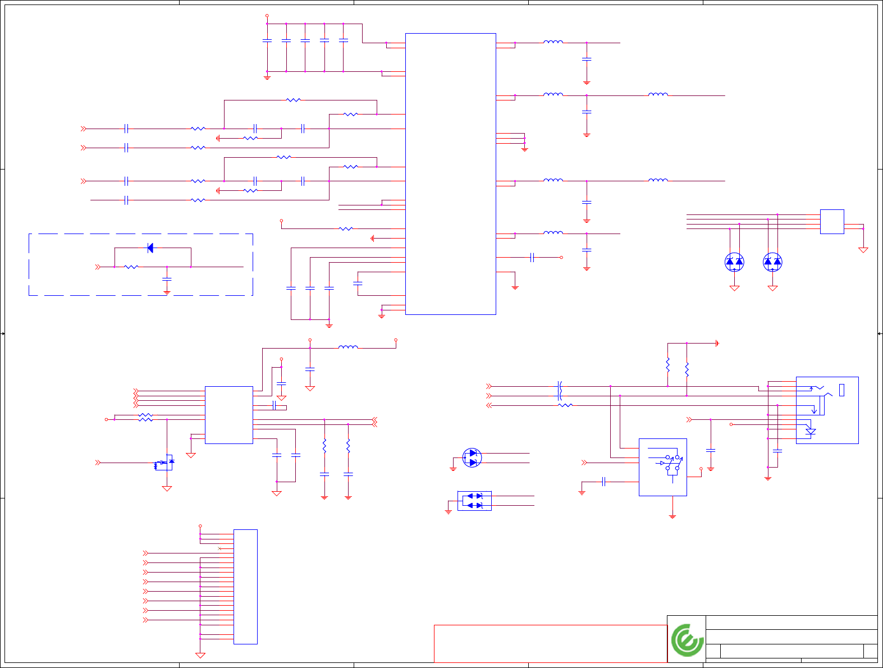Select the small connector box above the TVS diodes
Screen dimensions: 883x668
click(832, 222)
